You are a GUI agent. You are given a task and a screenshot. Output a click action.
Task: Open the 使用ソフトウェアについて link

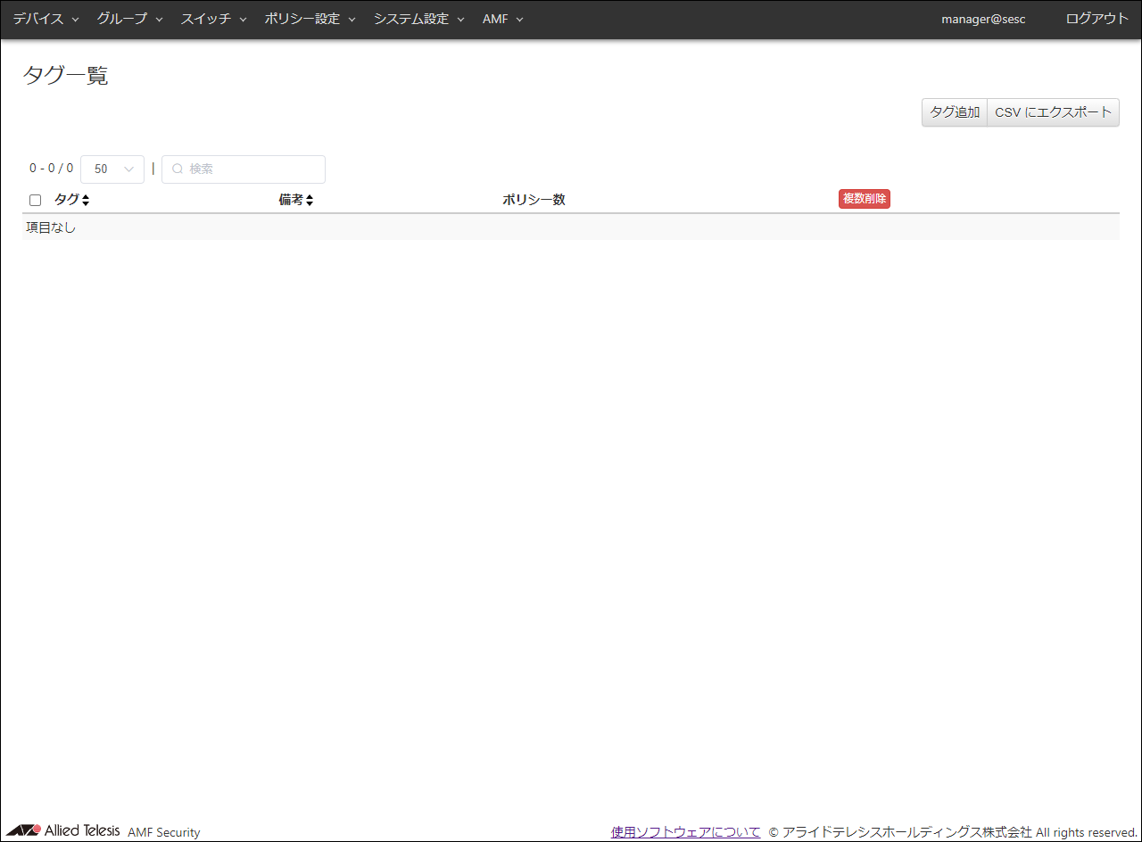[685, 832]
